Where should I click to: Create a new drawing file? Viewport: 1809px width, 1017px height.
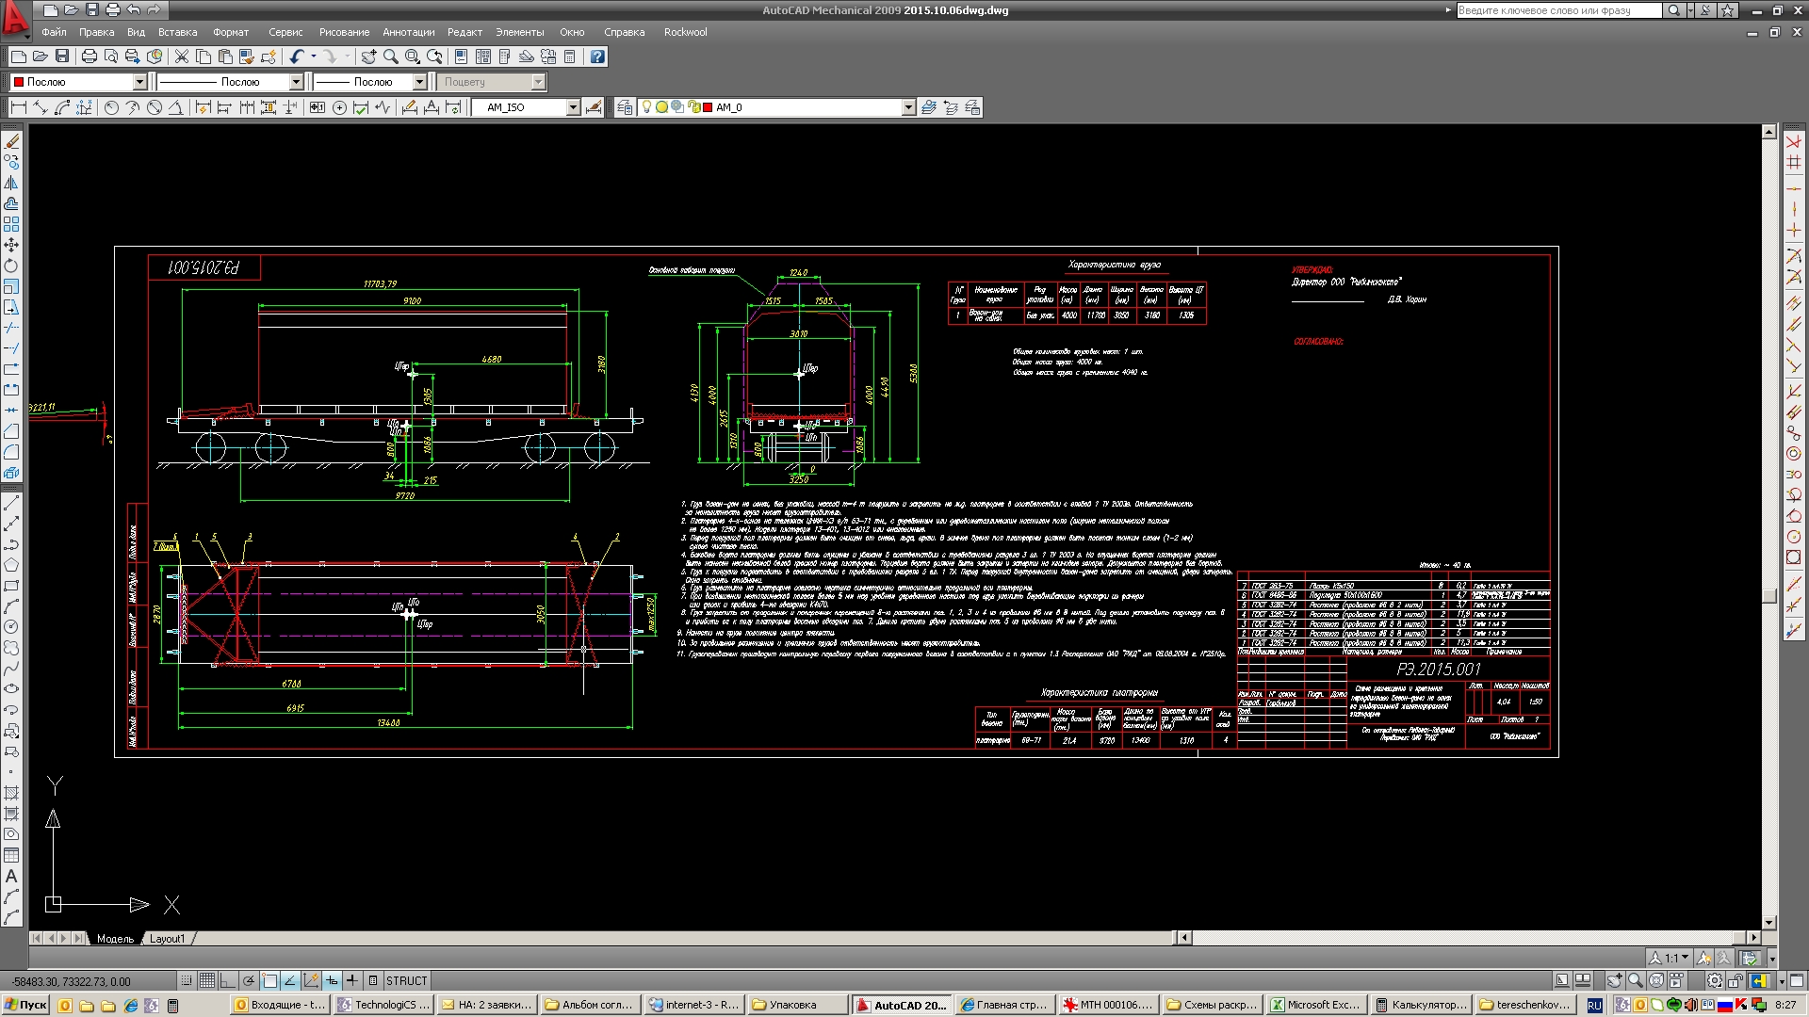point(18,56)
